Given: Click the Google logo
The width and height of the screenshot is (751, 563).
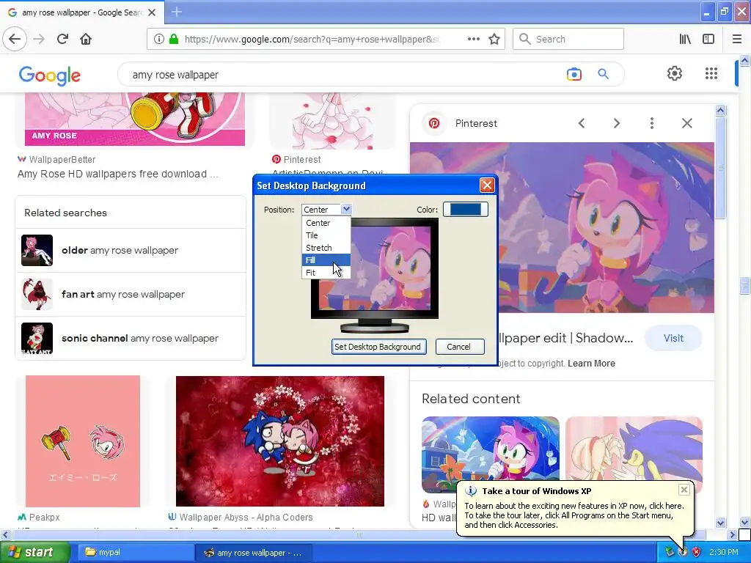Looking at the screenshot, I should (50, 76).
